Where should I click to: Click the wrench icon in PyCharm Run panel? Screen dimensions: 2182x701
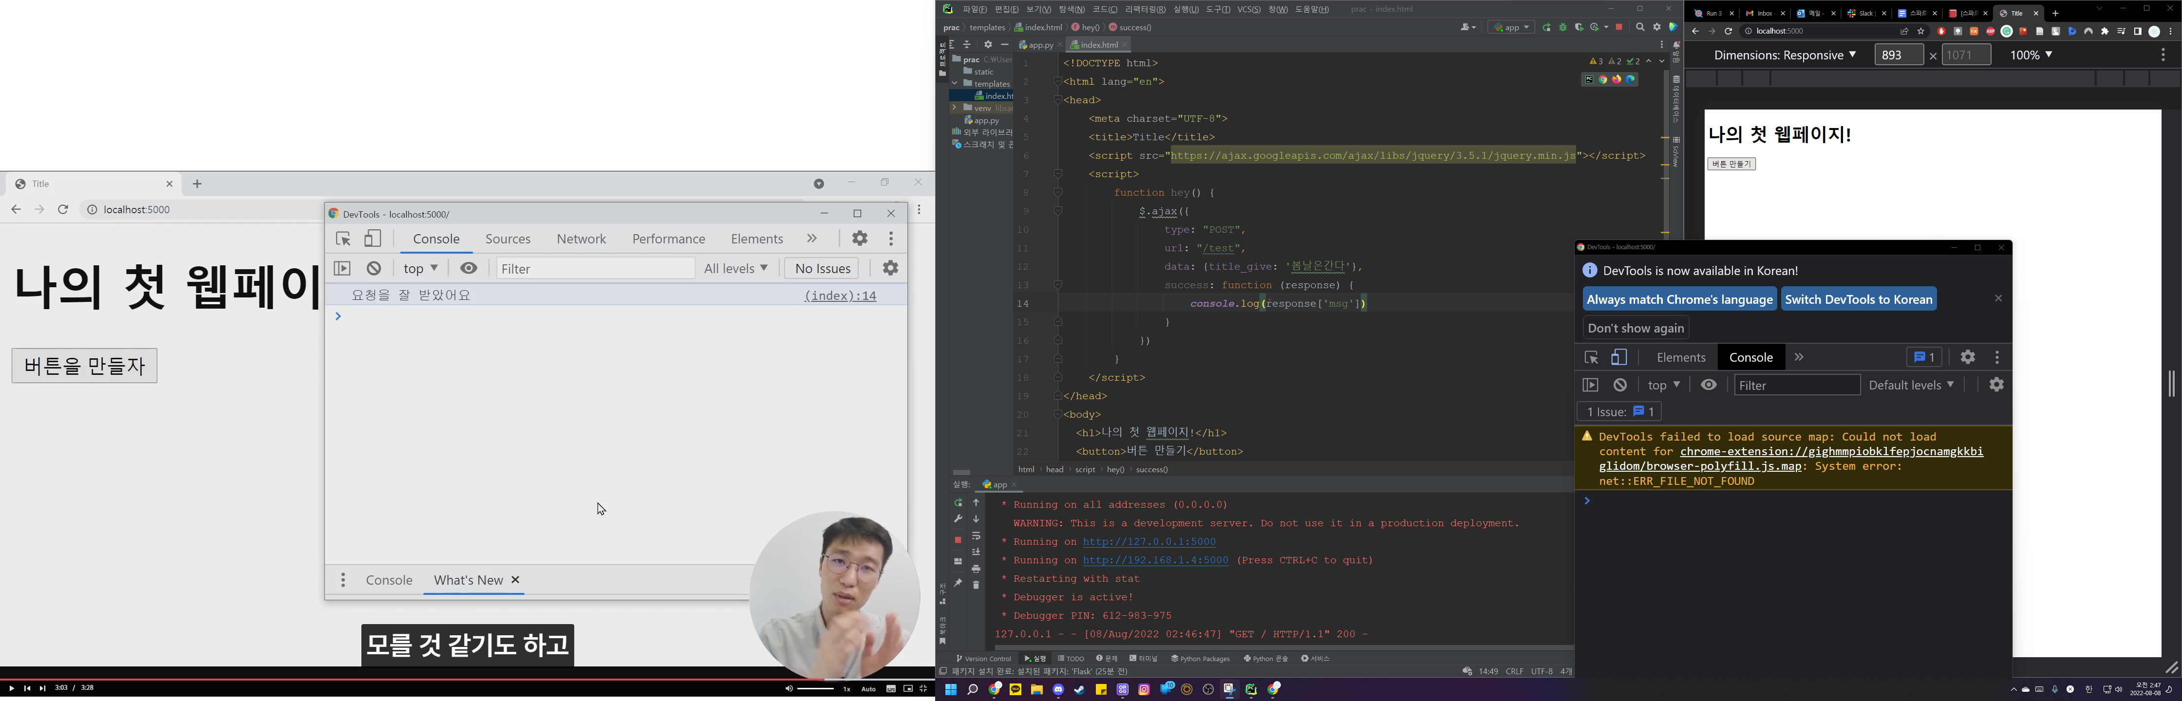tap(958, 519)
